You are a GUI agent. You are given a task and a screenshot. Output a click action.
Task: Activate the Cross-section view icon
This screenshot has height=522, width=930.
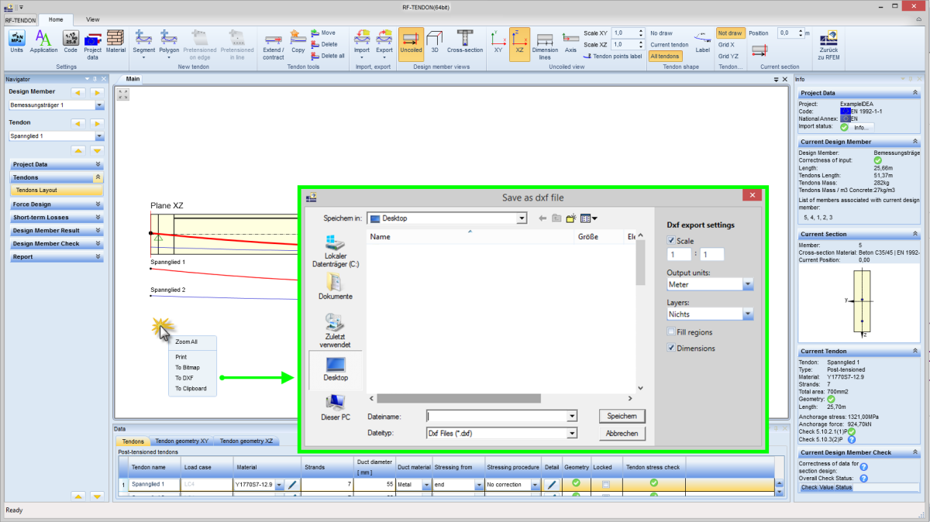465,39
